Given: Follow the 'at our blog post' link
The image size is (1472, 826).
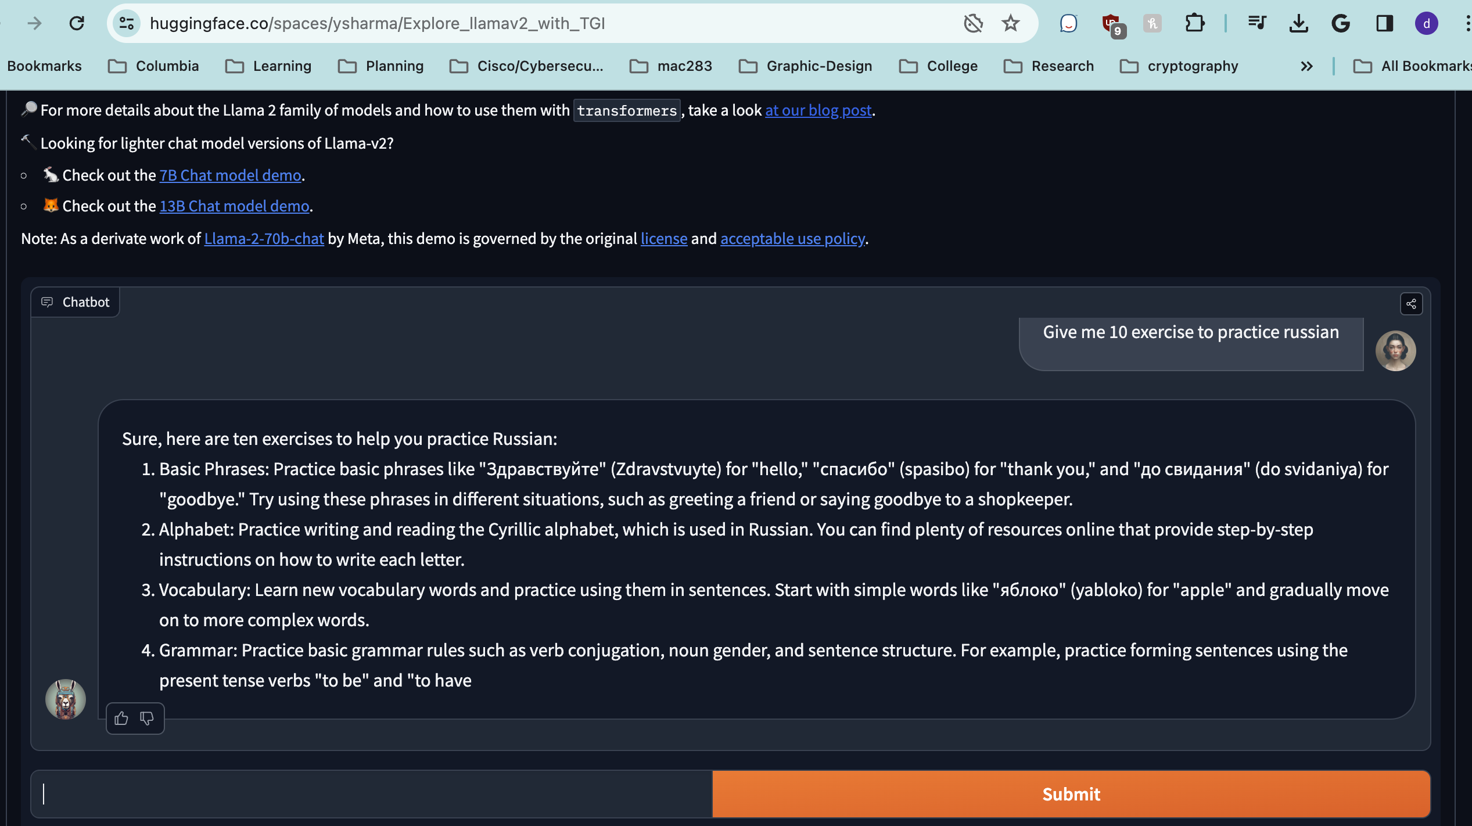Looking at the screenshot, I should pyautogui.click(x=818, y=110).
